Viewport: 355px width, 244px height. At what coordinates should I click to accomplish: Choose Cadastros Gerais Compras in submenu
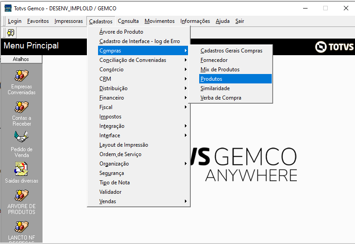[235, 51]
